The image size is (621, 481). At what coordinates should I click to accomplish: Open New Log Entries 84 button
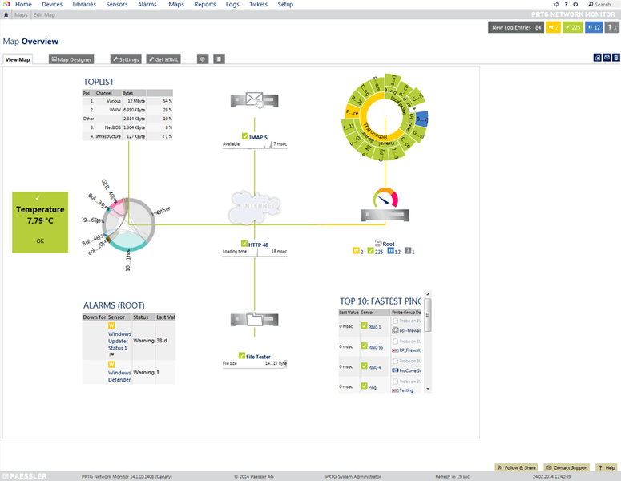(x=515, y=27)
